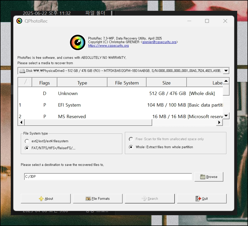The width and height of the screenshot is (248, 226).
Task: Click the destination path field C:/3DP
Action: (x=108, y=176)
